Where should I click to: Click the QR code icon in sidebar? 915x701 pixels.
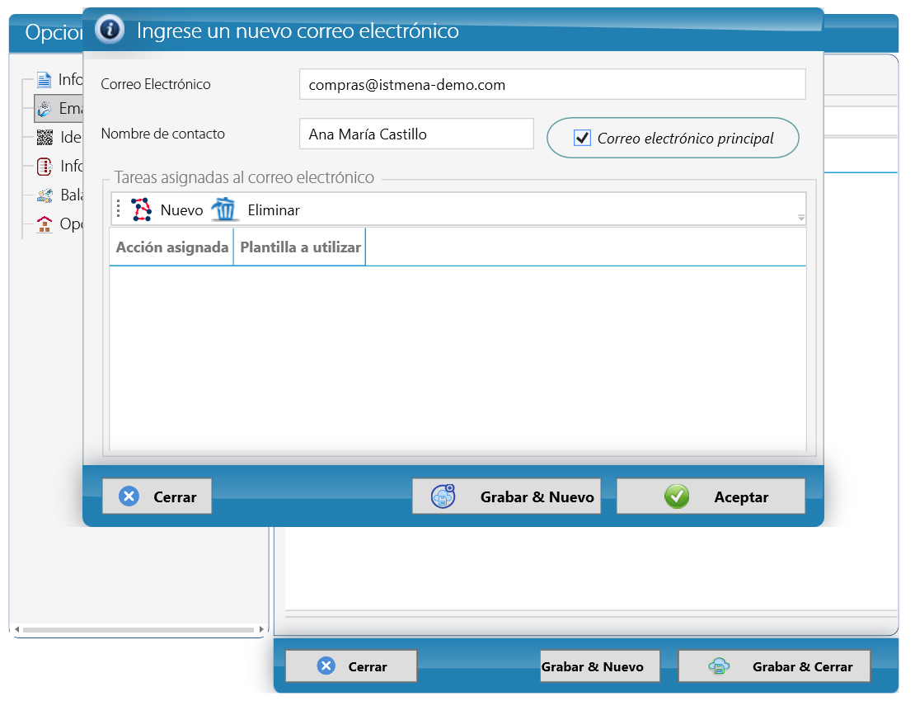[x=45, y=137]
